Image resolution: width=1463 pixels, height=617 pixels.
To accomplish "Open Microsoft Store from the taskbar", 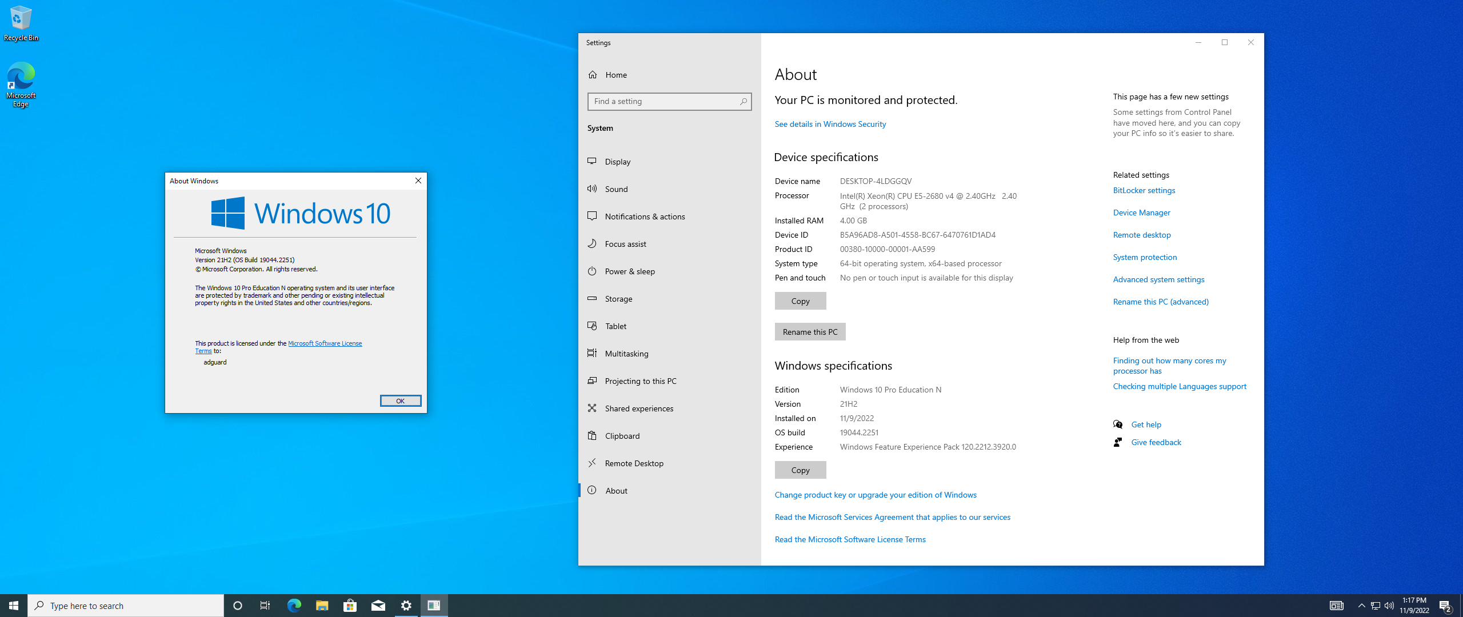I will (350, 606).
